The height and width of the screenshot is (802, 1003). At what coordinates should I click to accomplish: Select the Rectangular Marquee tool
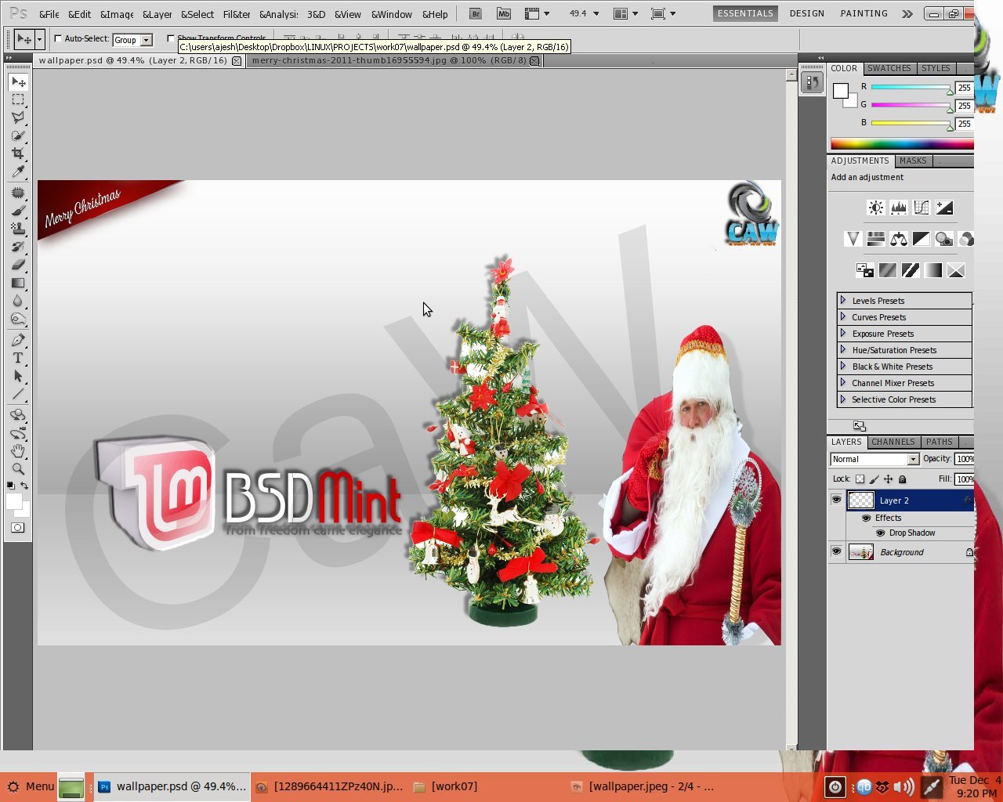coord(18,99)
